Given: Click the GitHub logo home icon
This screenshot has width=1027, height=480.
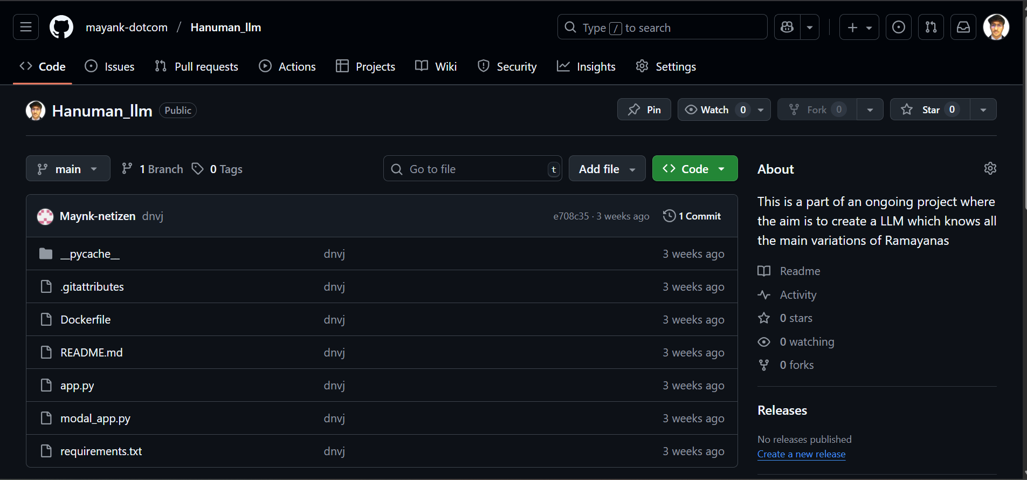Looking at the screenshot, I should click(x=61, y=27).
